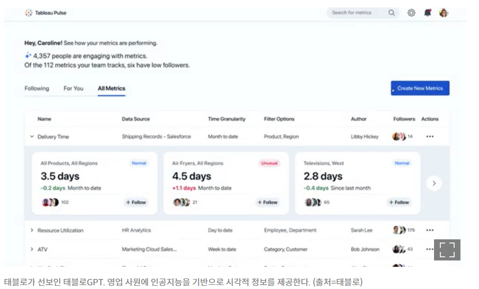Expand the Resource Utilization row
The height and width of the screenshot is (289, 479).
pyautogui.click(x=32, y=230)
